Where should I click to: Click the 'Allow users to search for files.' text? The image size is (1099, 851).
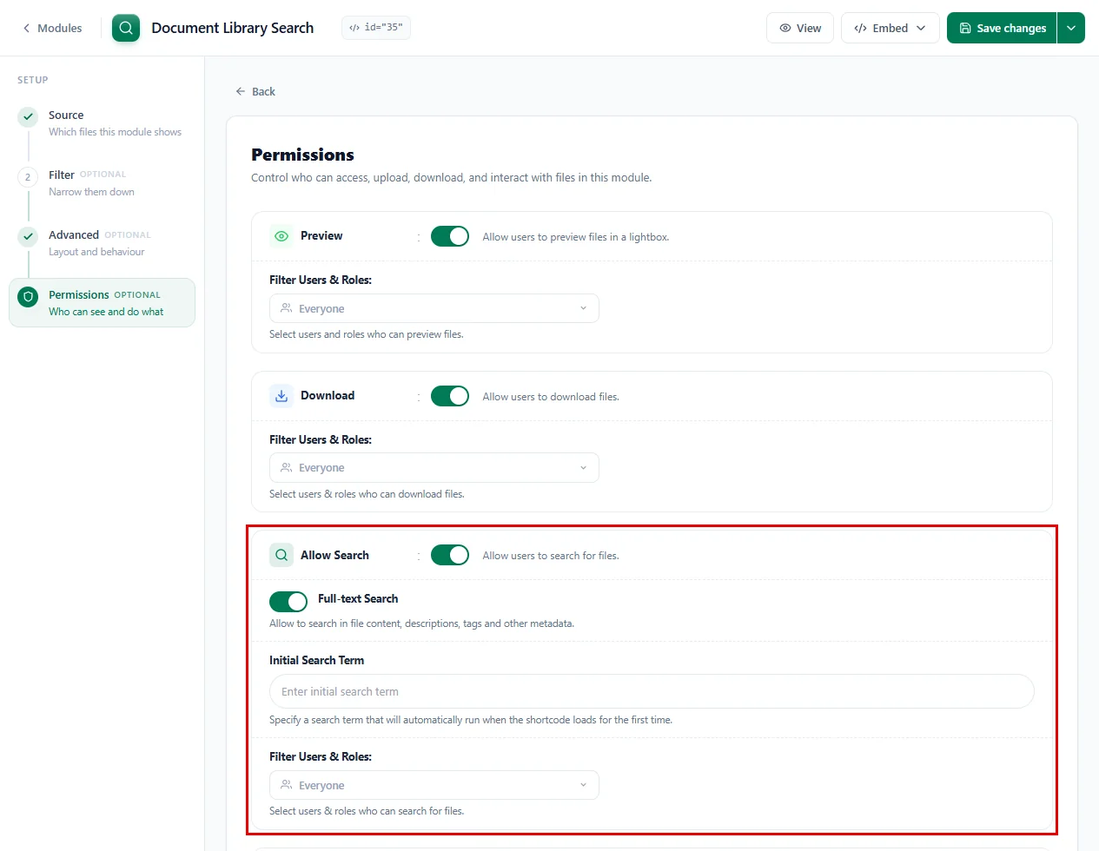click(551, 556)
